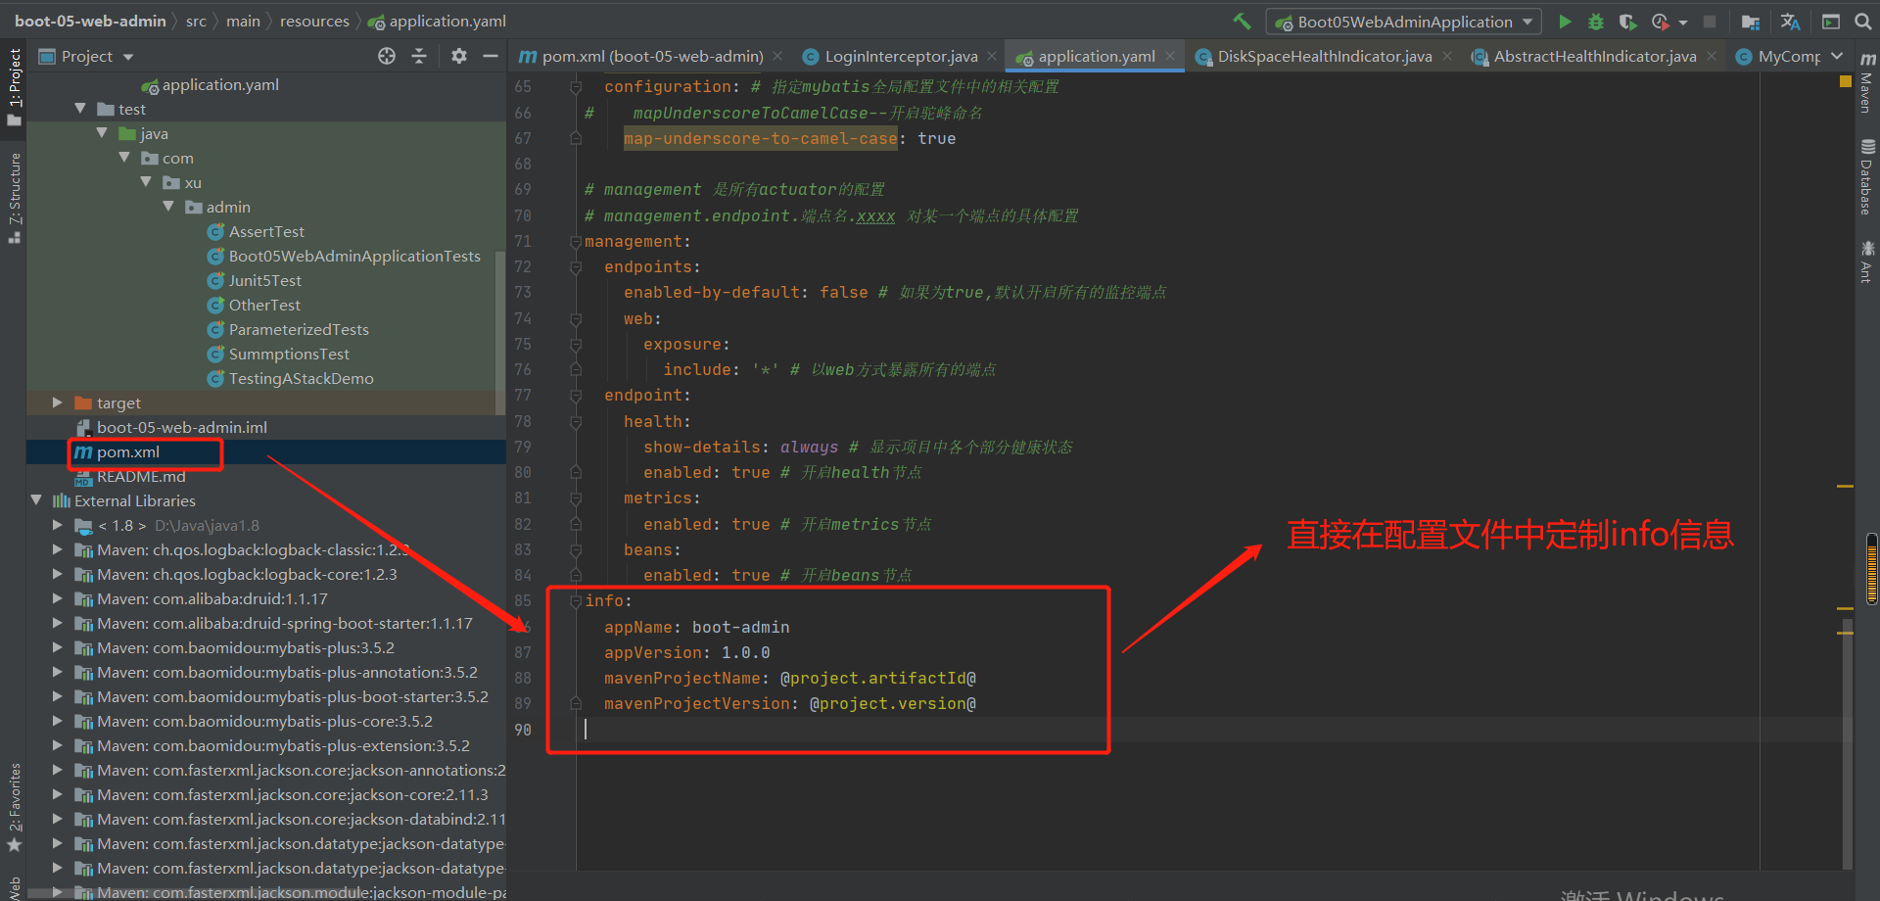1880x901 pixels.
Task: Click the src breadcrumb
Action: 196,21
